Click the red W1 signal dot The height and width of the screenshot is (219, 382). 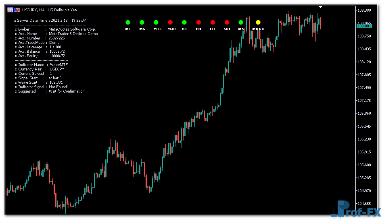pyautogui.click(x=227, y=23)
